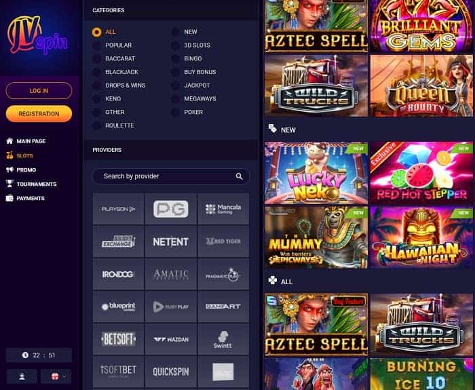Select the Quickspin provider tile
This screenshot has height=390, width=475.
171,372
